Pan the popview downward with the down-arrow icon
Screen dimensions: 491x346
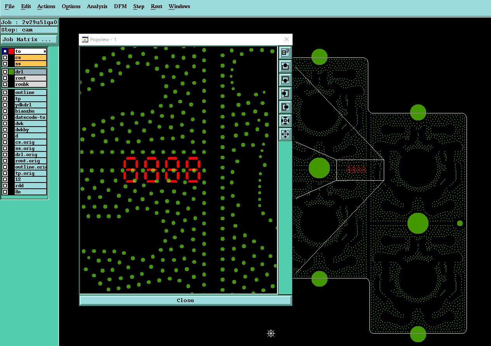[x=285, y=80]
